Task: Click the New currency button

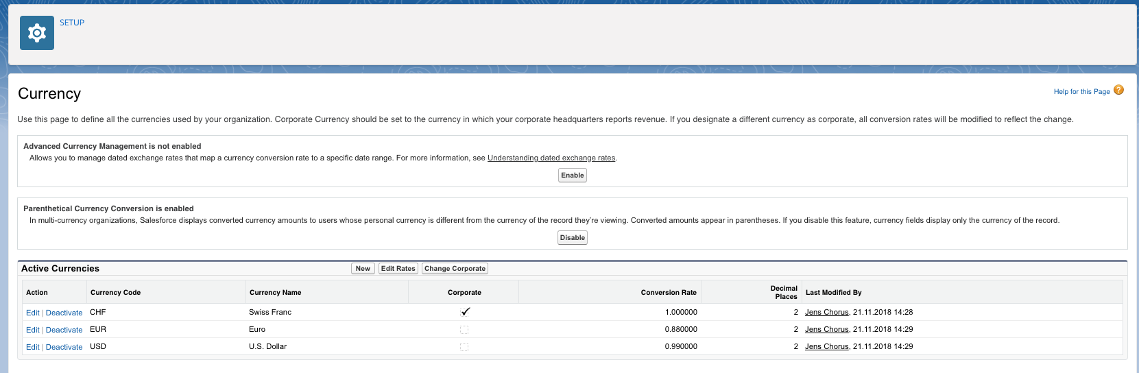Action: (363, 268)
